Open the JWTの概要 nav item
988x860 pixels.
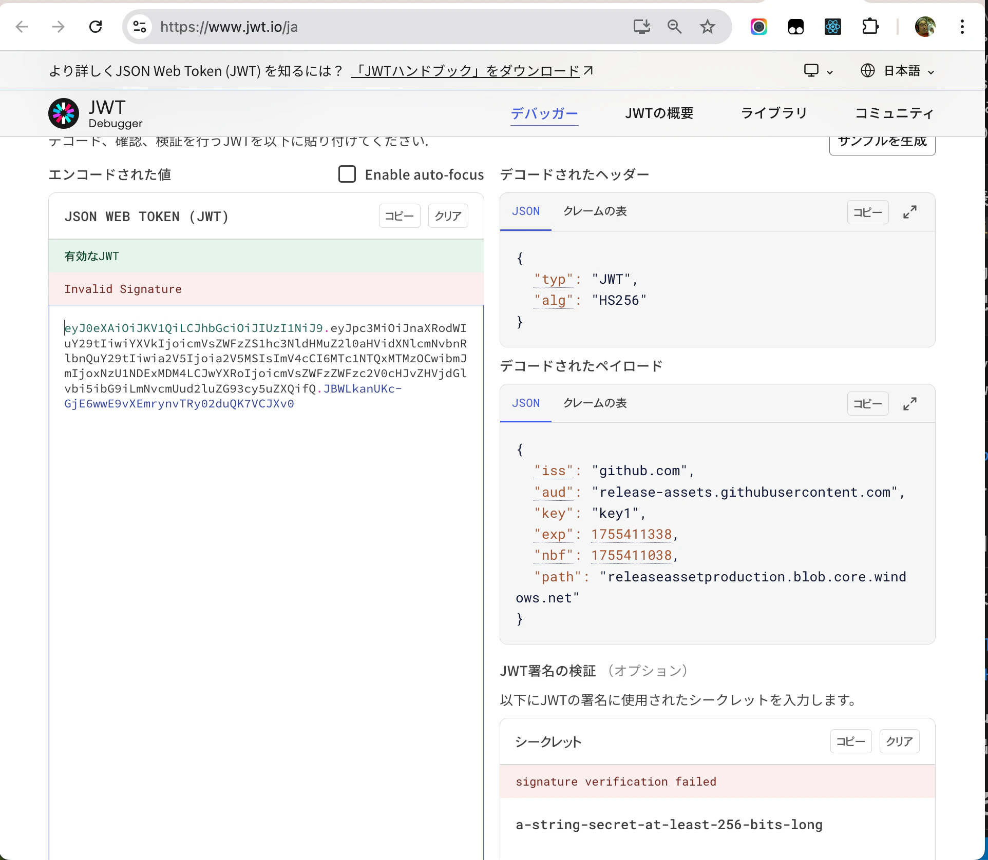point(659,113)
